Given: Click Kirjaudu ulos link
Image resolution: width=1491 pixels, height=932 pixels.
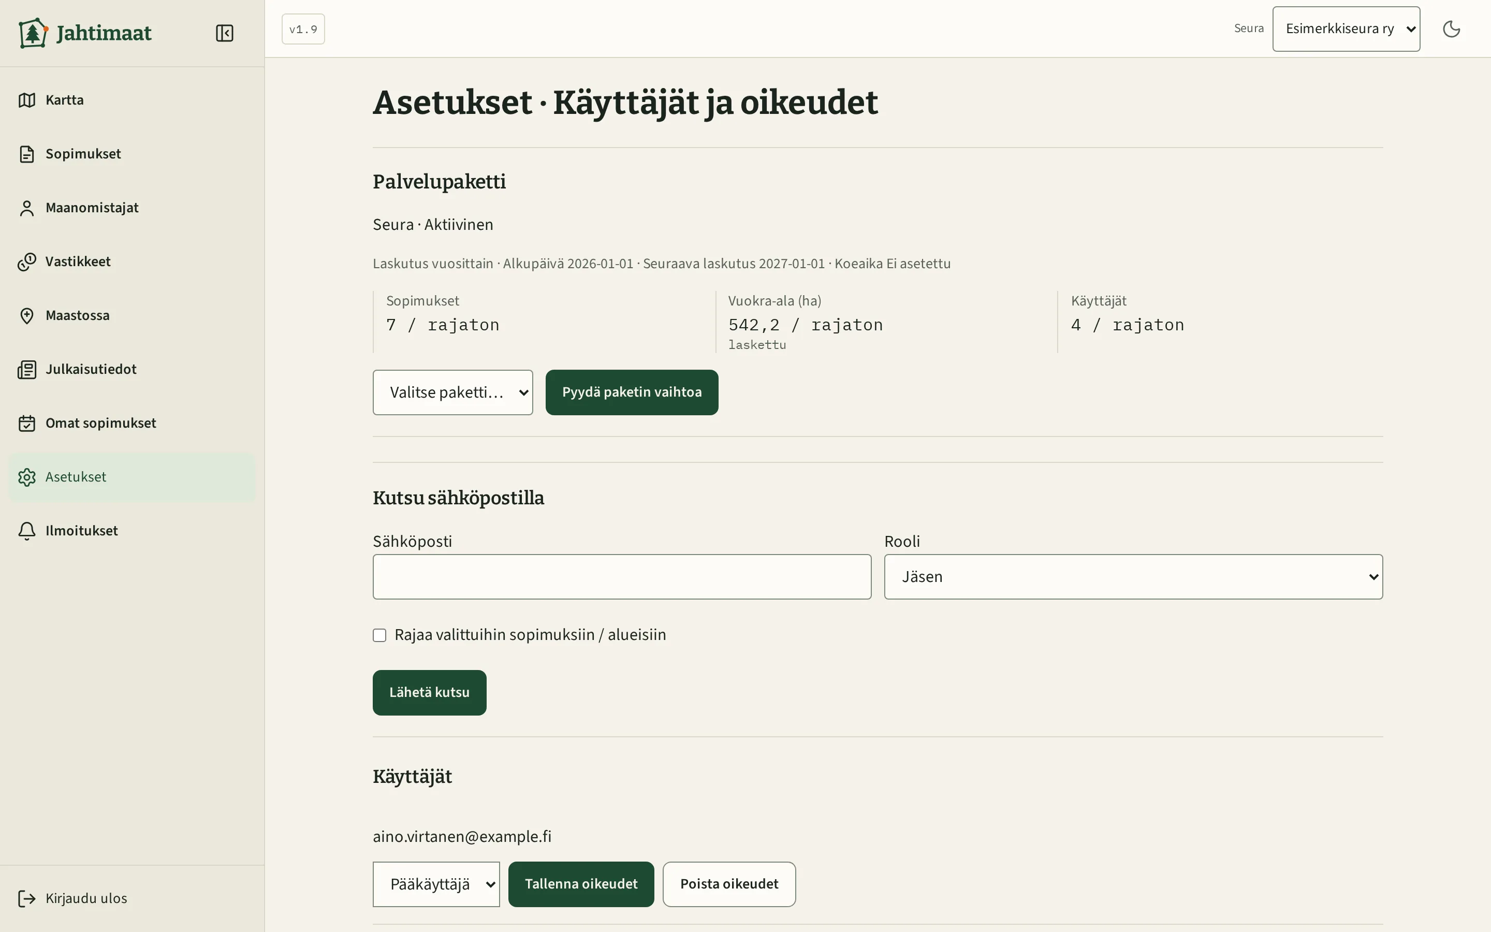Looking at the screenshot, I should coord(132,899).
